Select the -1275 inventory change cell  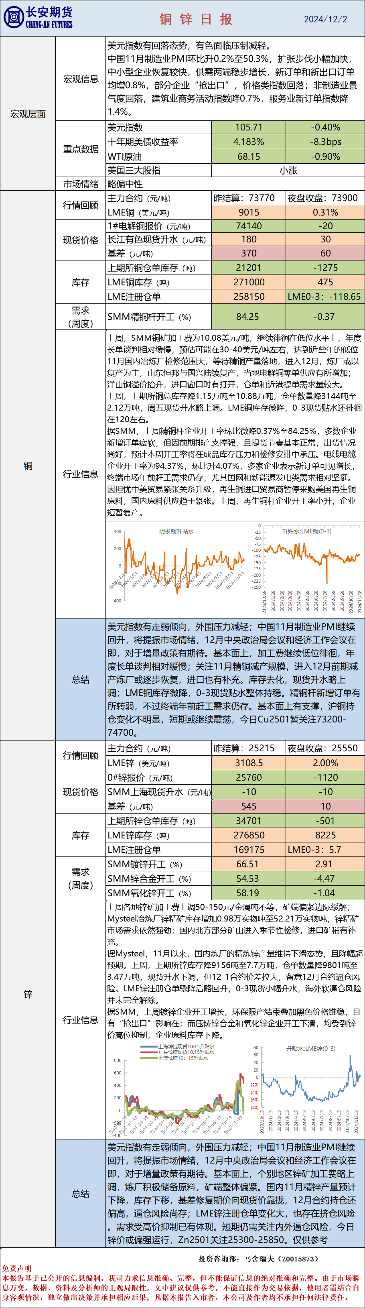325,268
